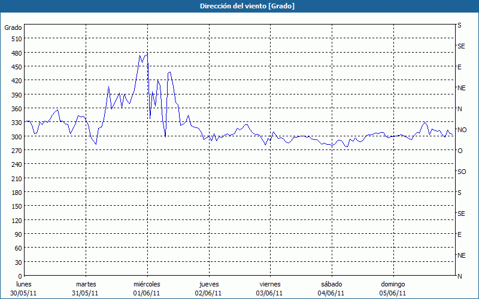Click the 0 degree label on the left axis
This screenshot has width=479, height=299.
coord(19,276)
